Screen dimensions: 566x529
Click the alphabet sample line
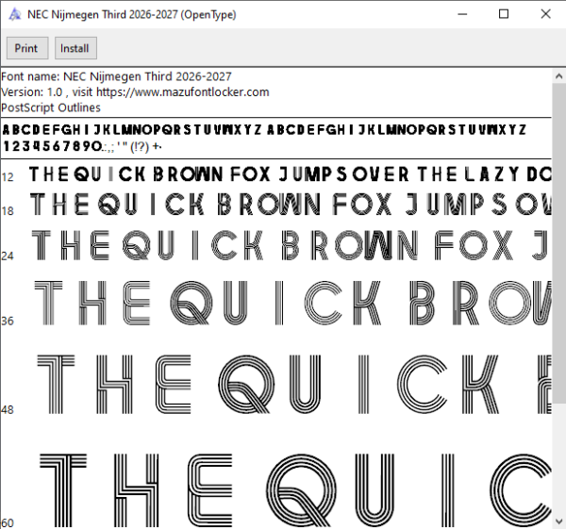point(264,129)
